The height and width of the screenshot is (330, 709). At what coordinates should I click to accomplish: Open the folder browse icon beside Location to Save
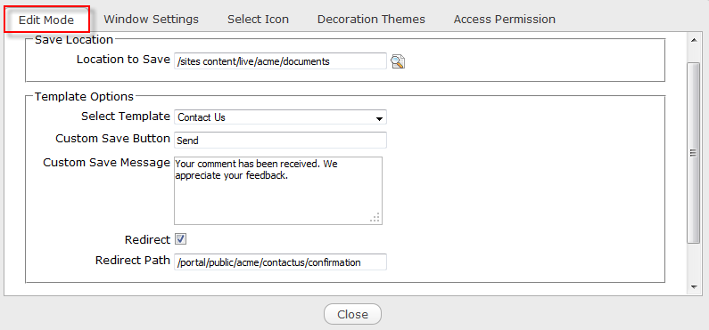398,61
